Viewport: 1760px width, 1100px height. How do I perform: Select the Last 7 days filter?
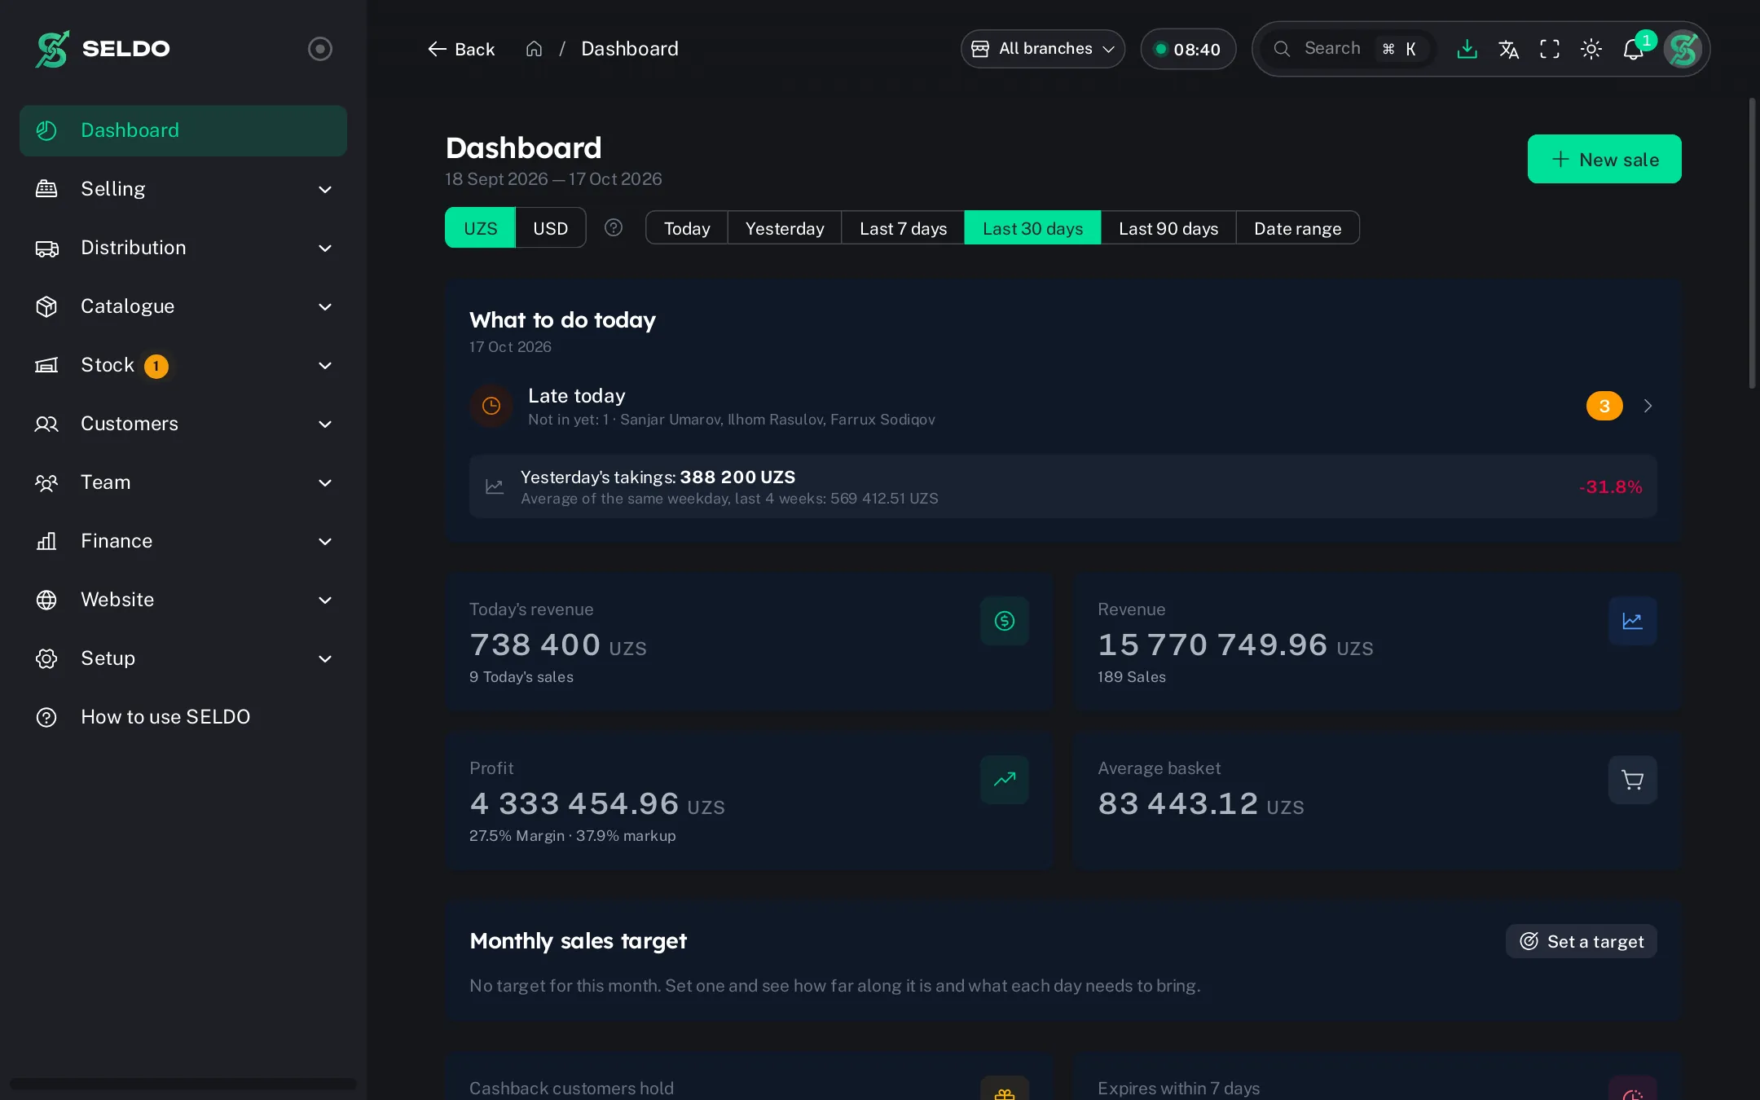pyautogui.click(x=903, y=227)
